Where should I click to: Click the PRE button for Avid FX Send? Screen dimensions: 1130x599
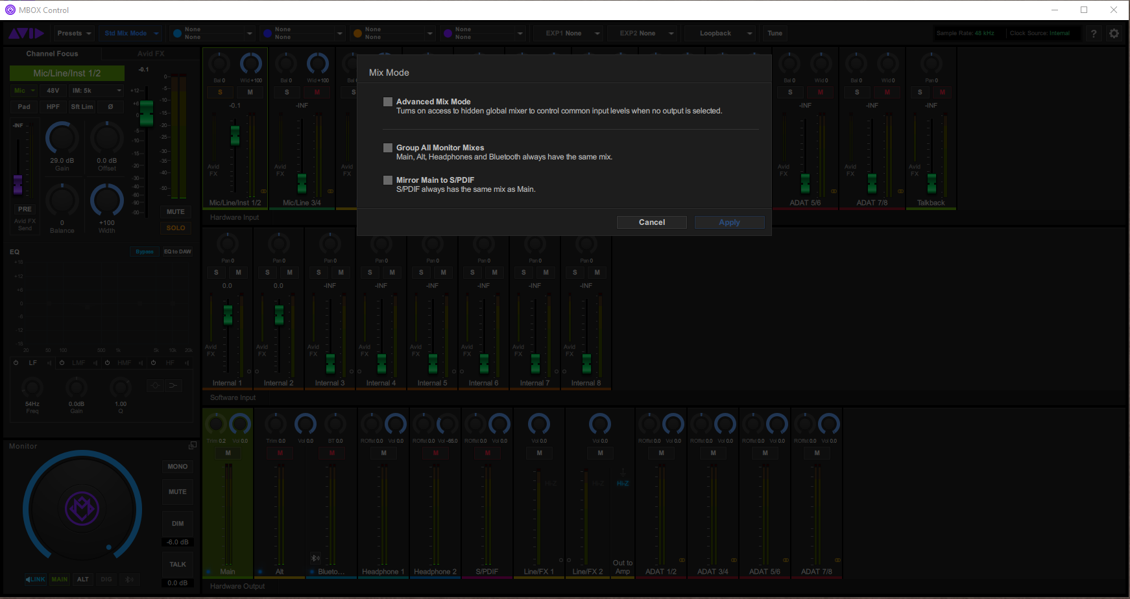point(25,209)
